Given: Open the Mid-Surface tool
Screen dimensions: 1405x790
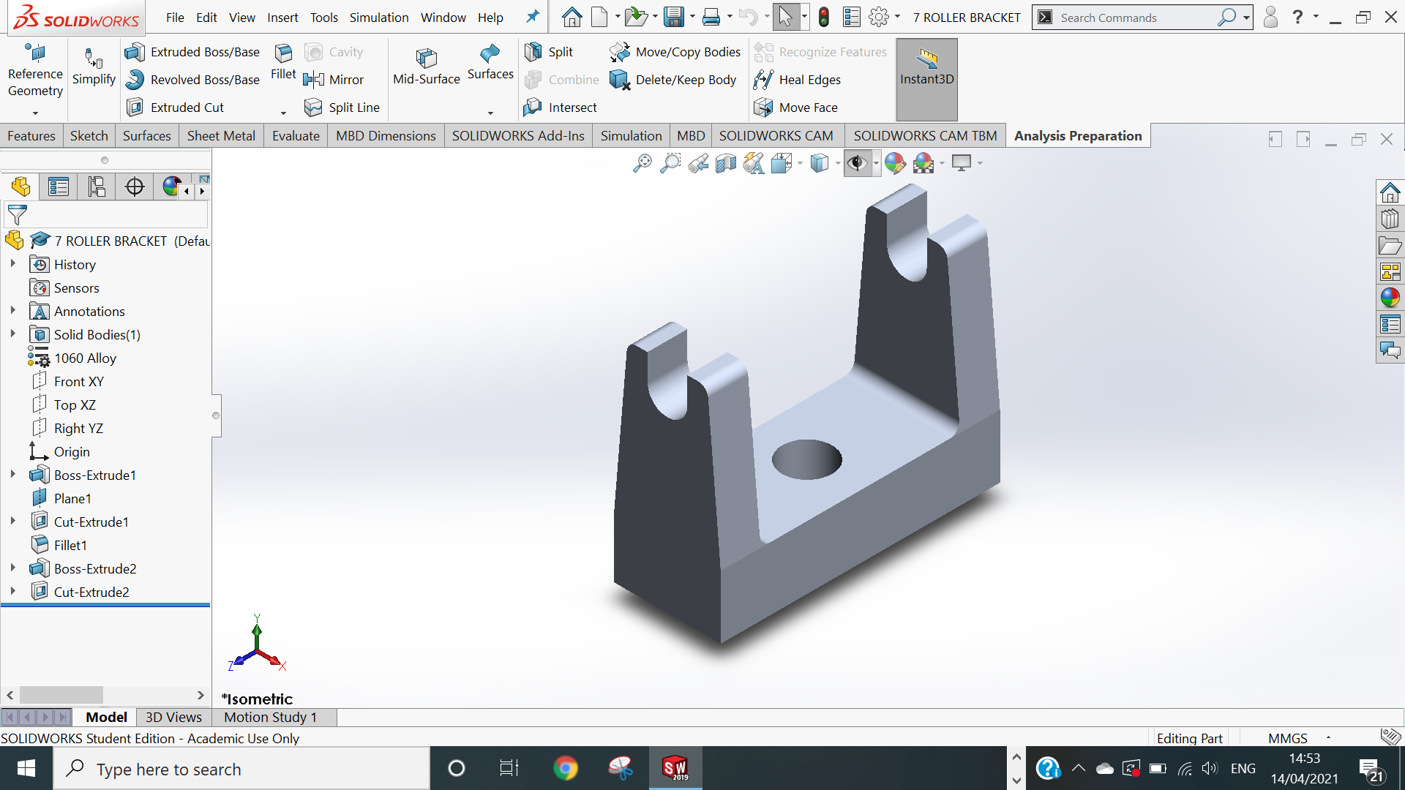Looking at the screenshot, I should click(x=427, y=66).
